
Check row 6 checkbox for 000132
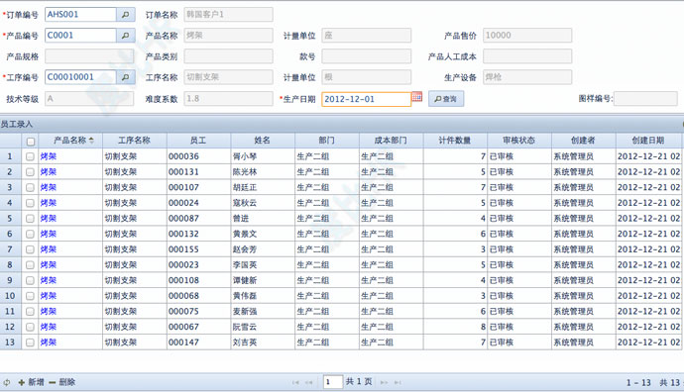coord(30,234)
